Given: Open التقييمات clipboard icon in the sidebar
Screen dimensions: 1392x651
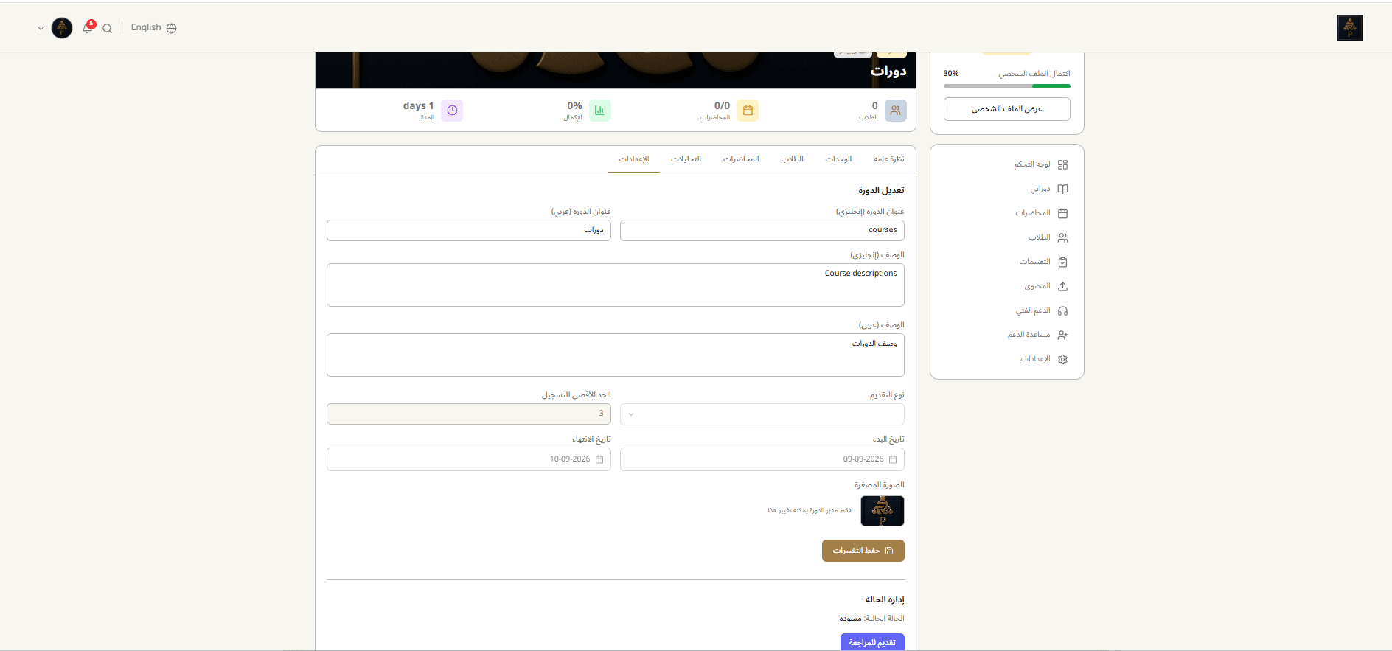Looking at the screenshot, I should 1062,262.
